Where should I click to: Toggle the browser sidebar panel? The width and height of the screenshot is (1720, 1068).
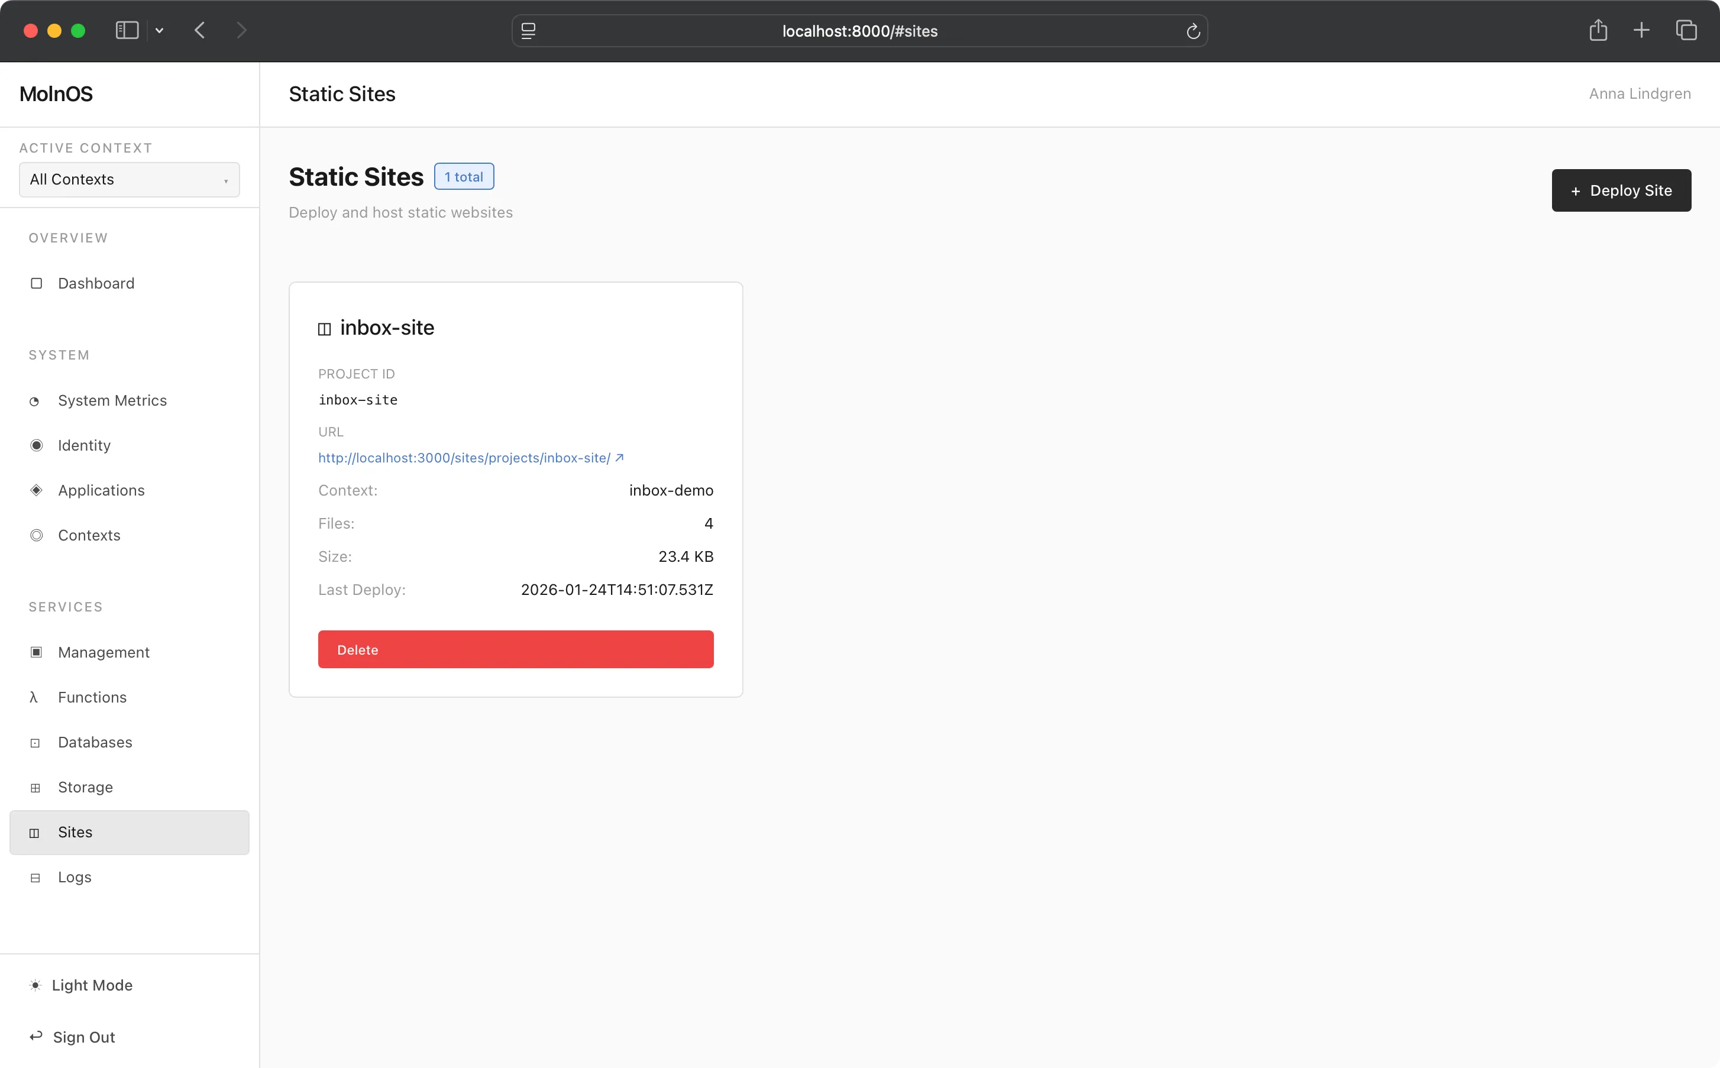(x=127, y=30)
